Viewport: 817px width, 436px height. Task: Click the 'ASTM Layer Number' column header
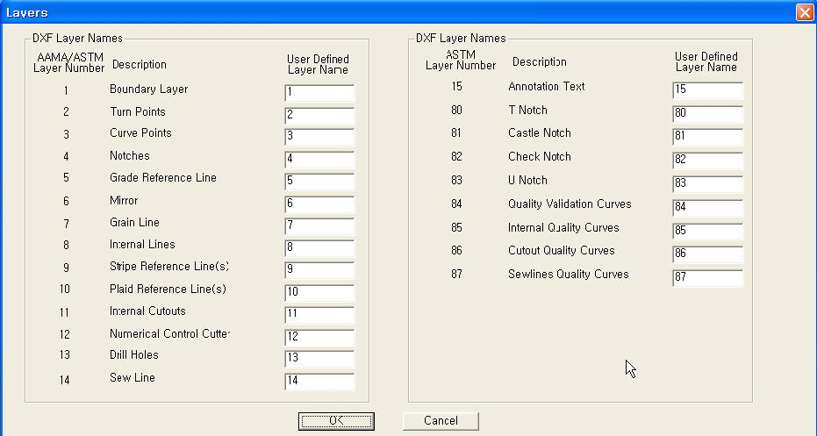pos(461,60)
